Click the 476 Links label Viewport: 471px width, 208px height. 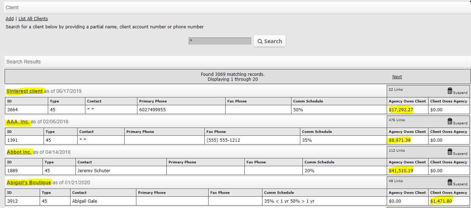point(397,120)
